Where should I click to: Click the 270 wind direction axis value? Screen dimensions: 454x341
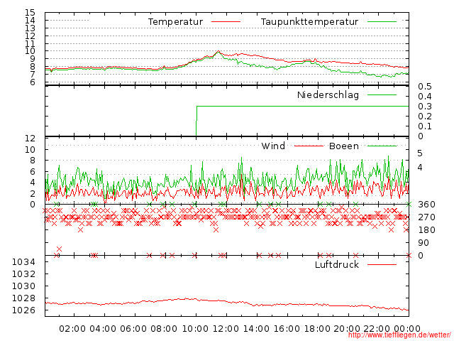point(426,217)
